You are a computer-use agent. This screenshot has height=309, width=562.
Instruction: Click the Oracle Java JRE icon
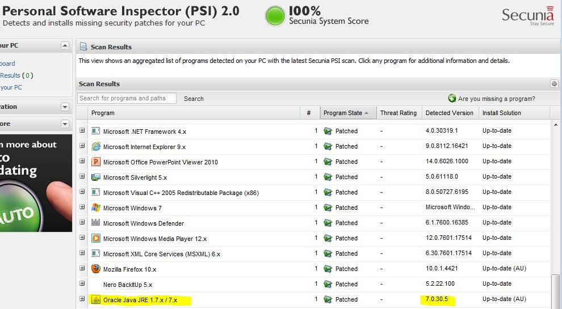pyautogui.click(x=96, y=299)
